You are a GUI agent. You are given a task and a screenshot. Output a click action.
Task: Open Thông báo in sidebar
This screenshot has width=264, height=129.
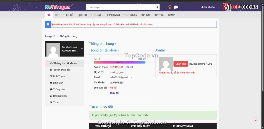pyautogui.click(x=64, y=89)
